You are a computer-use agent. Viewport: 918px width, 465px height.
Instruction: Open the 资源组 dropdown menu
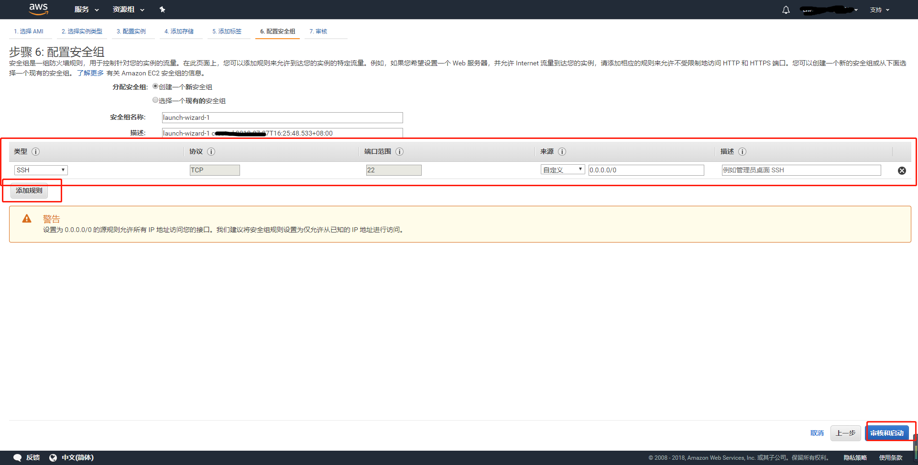pos(128,10)
